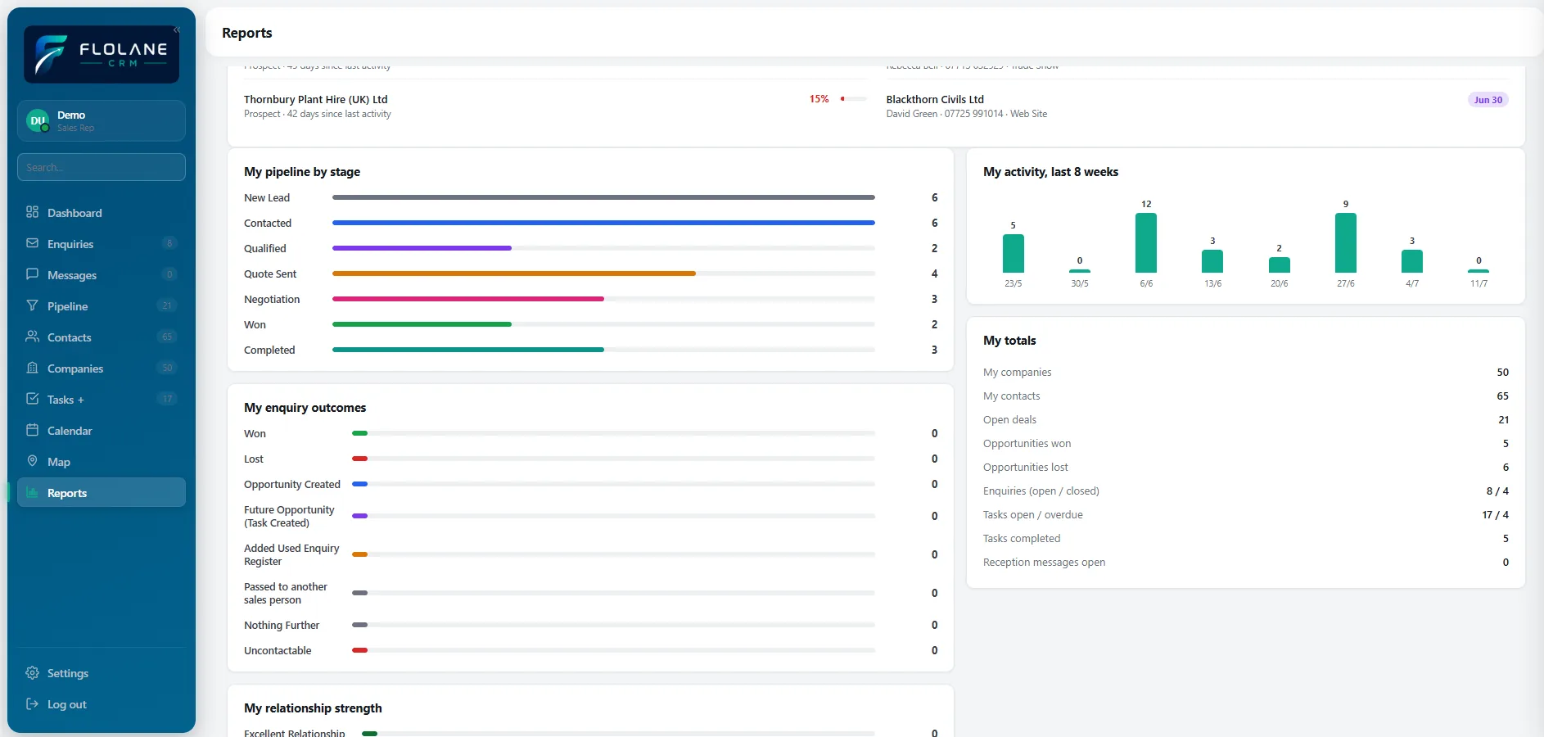Click the Jun 30 date badge
The image size is (1544, 737).
(1488, 100)
